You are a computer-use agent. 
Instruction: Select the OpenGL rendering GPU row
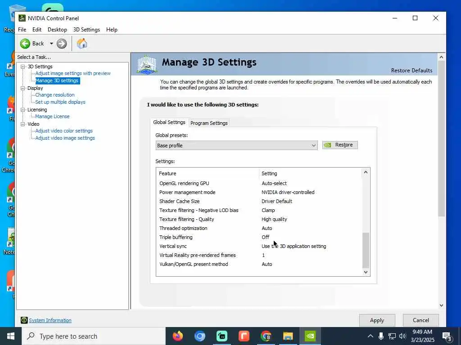pos(260,183)
